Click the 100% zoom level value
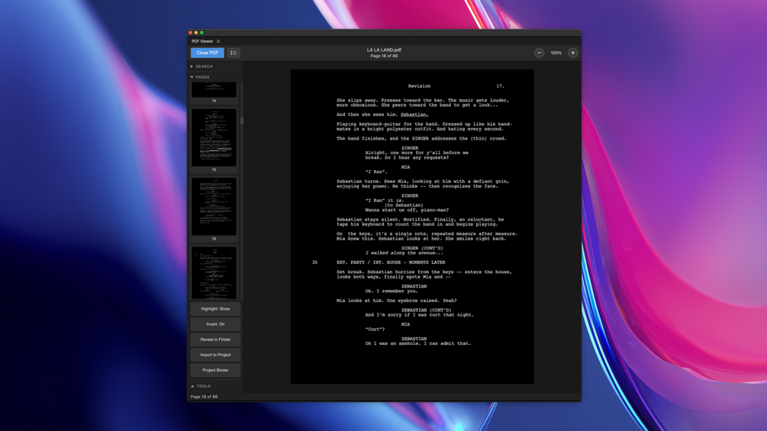The width and height of the screenshot is (767, 431). 556,53
